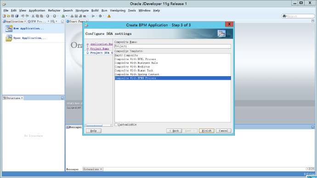Open the Run button dropdown arrow
The image size is (317, 178).
[96, 16]
